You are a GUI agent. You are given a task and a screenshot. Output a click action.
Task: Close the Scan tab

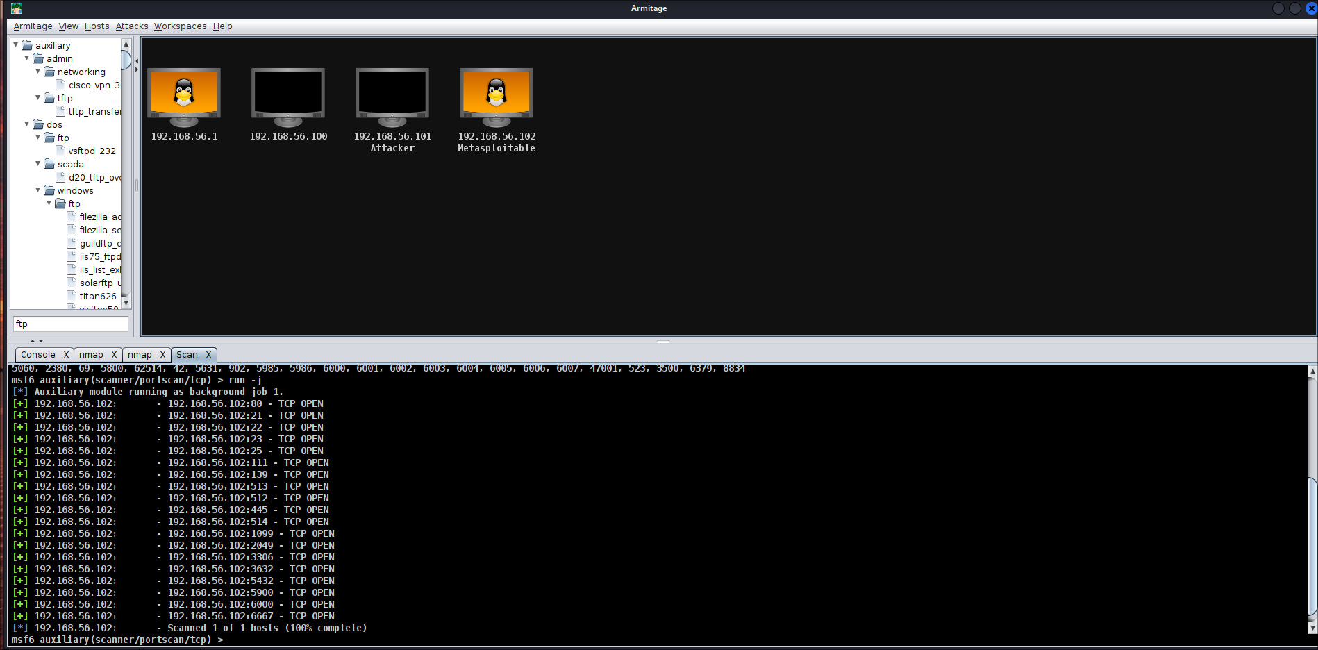(208, 355)
